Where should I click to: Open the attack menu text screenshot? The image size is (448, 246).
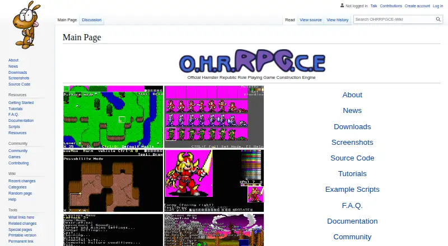tap(113, 230)
